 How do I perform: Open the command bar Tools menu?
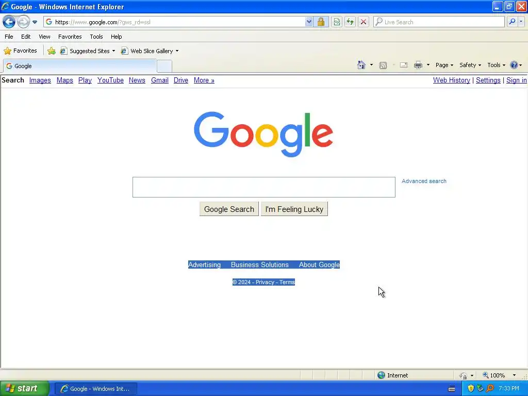pyautogui.click(x=496, y=65)
